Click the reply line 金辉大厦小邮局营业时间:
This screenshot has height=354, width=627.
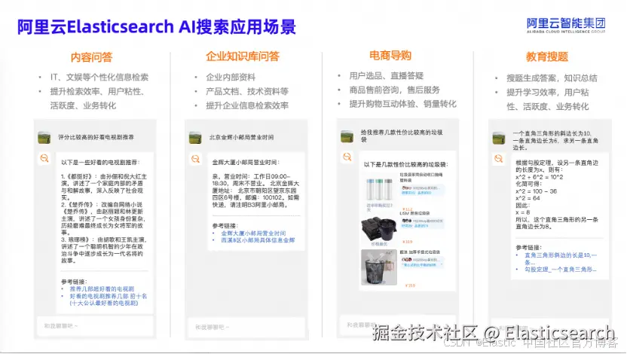(246, 162)
